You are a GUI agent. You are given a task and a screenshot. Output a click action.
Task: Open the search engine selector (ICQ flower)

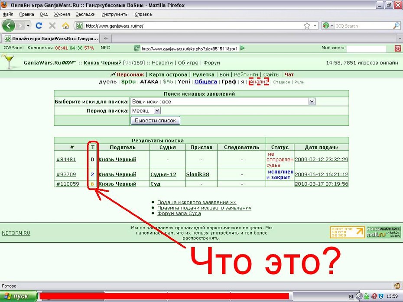pyautogui.click(x=328, y=26)
